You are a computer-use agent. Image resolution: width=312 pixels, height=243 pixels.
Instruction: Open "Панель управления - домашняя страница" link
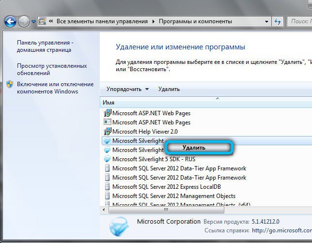(45, 46)
